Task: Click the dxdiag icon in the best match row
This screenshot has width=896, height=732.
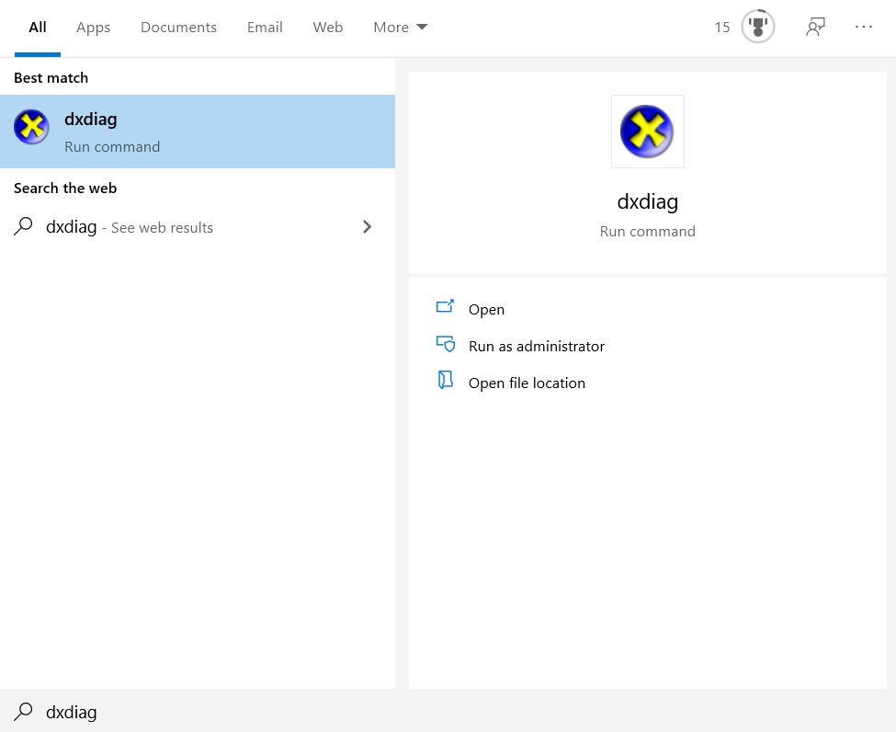Action: (31, 127)
